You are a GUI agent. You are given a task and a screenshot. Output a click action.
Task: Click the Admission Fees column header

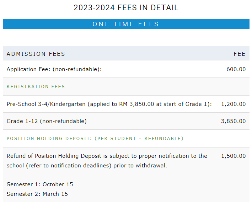[x=36, y=54]
